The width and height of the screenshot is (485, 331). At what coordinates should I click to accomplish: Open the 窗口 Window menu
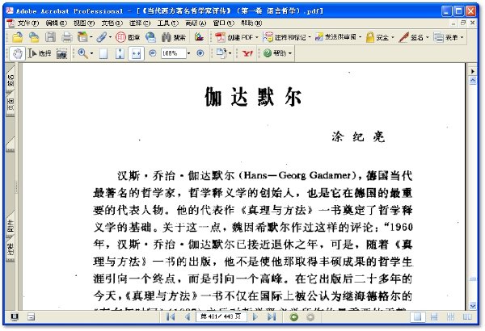(x=223, y=23)
